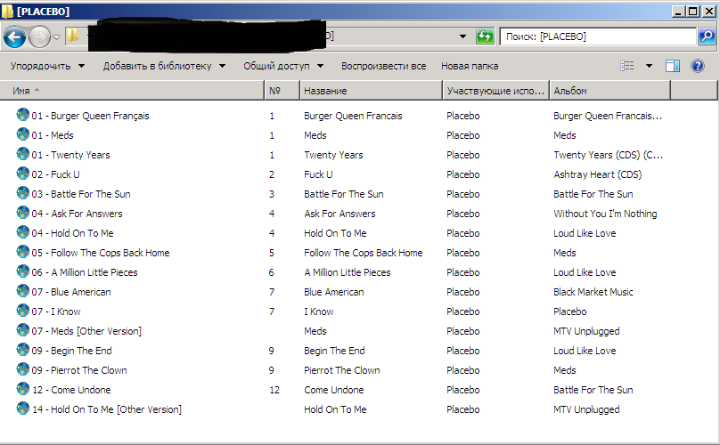The height and width of the screenshot is (445, 720).
Task: Click title cell Come Undone
Action: tap(334, 390)
